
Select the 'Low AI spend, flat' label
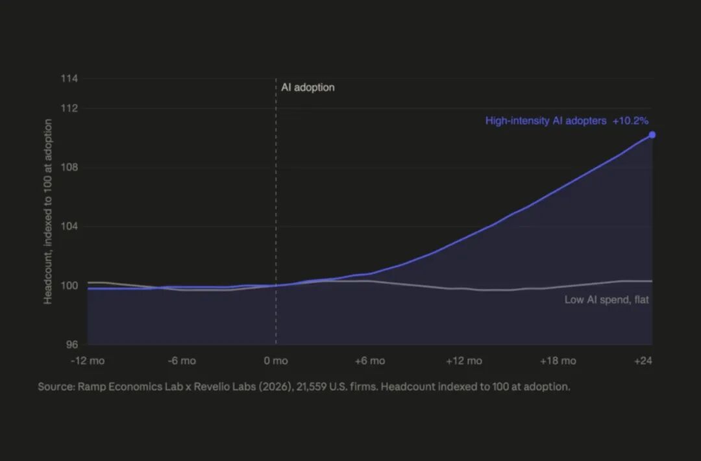606,299
